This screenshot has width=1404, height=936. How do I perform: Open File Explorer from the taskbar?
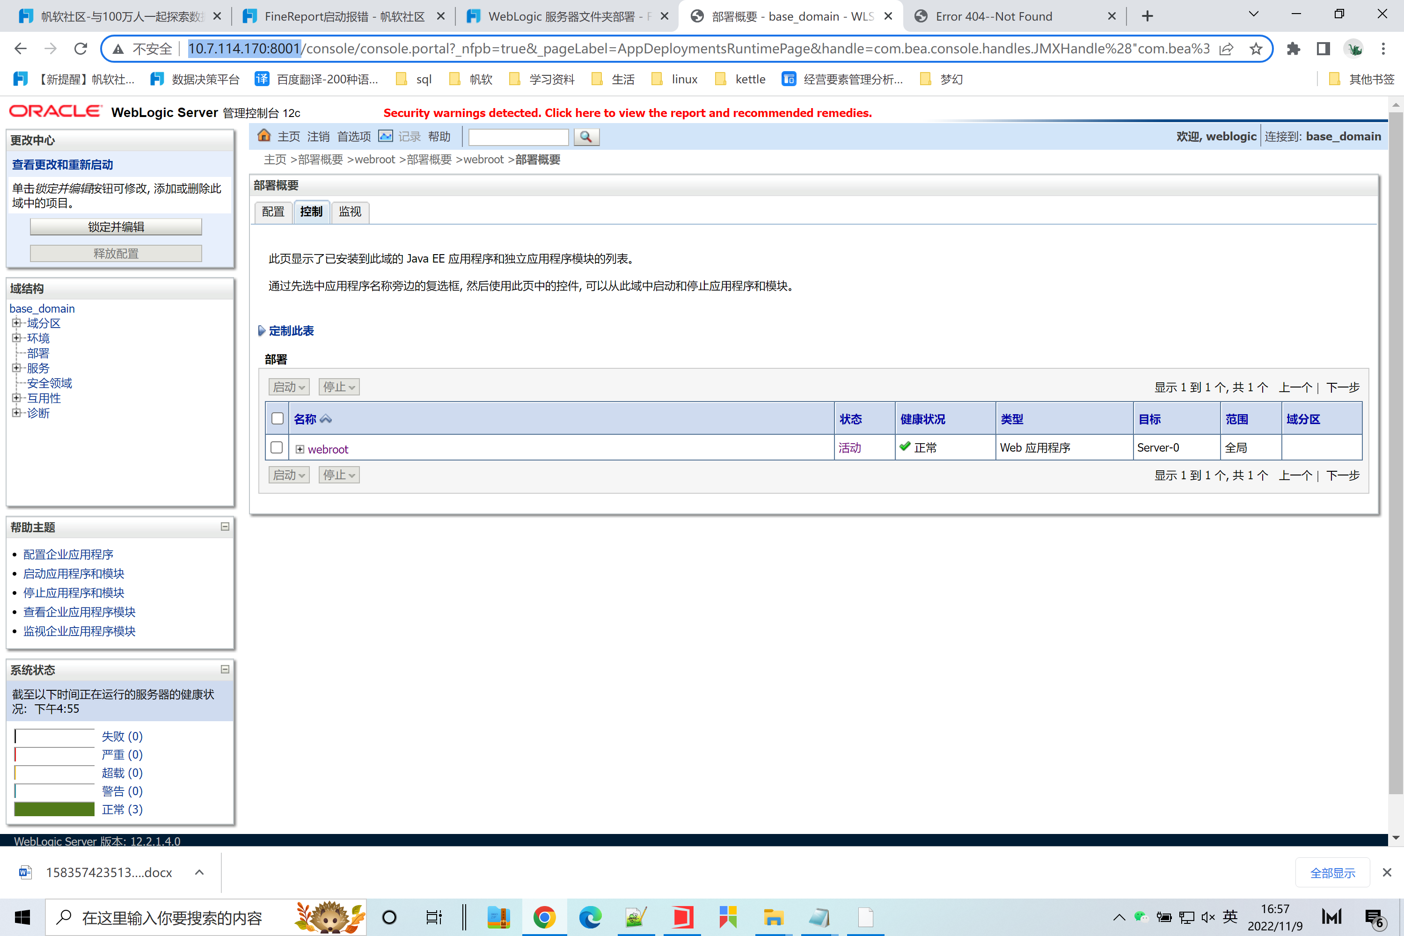pos(773,917)
